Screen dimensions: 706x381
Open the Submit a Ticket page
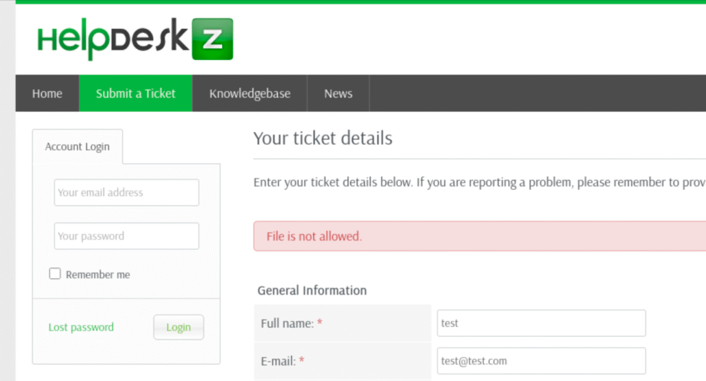tap(136, 93)
